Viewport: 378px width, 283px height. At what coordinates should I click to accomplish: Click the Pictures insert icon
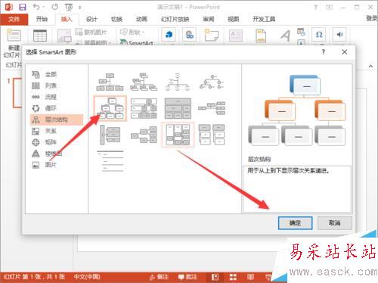click(64, 36)
